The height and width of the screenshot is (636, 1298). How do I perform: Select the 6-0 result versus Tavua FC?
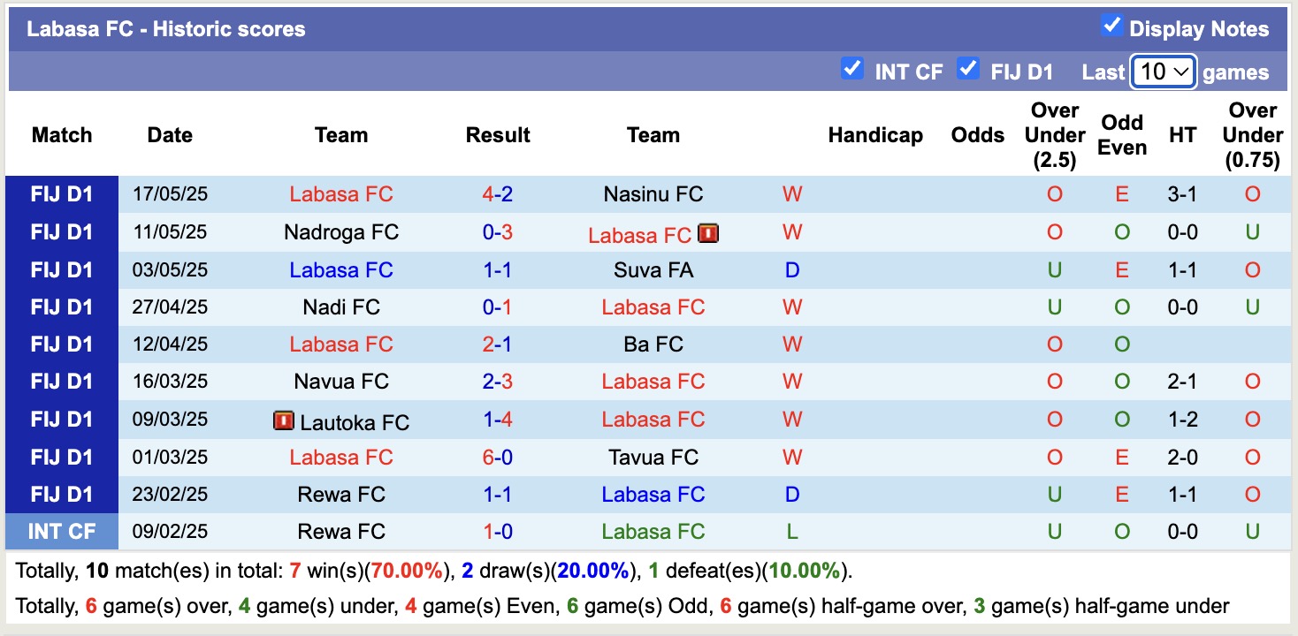498,457
